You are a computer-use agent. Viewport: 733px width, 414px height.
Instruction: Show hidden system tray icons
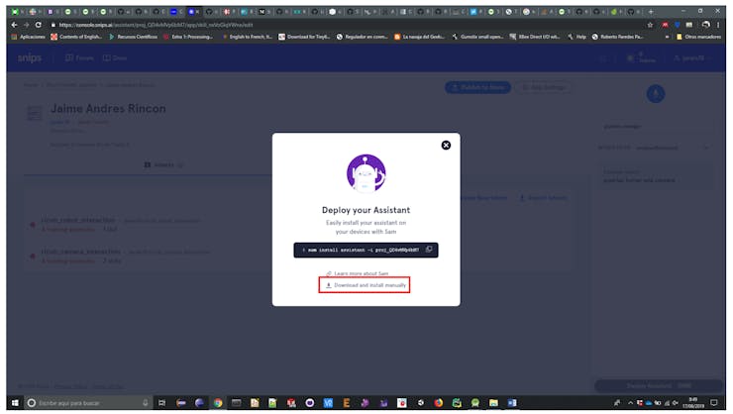tap(630, 403)
